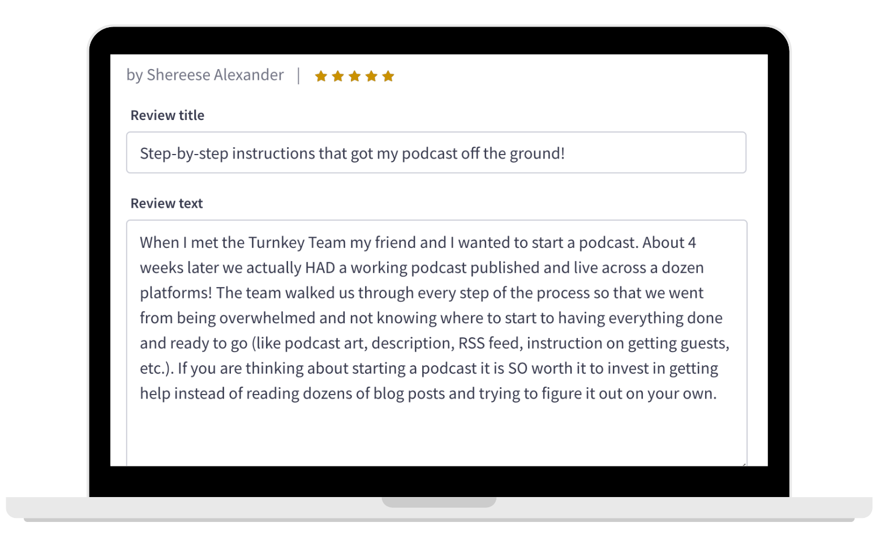Click the author name Shereese Alexander
Viewport: 884px width, 548px height.
(x=215, y=75)
